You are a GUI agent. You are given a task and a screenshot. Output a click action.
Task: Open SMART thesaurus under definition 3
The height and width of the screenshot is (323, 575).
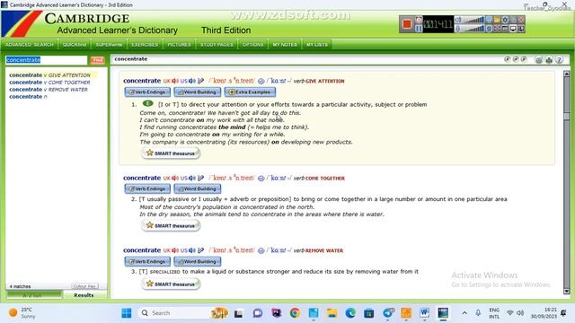click(171, 284)
